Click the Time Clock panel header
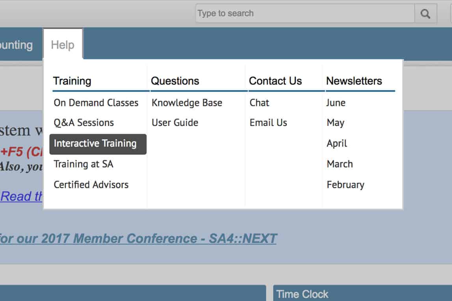452x301 pixels. pyautogui.click(x=363, y=294)
